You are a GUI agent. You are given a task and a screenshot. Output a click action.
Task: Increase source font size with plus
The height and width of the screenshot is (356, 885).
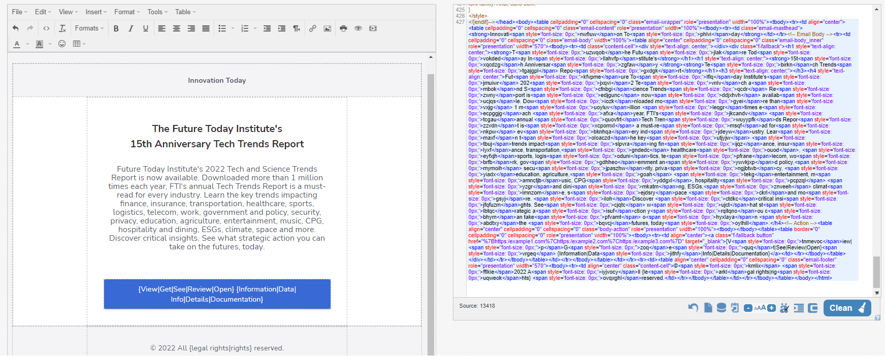click(x=772, y=308)
